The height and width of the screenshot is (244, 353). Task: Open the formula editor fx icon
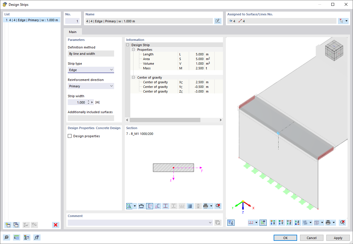(36, 237)
